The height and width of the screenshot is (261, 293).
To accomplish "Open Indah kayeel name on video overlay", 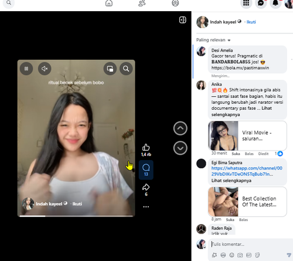I will pyautogui.click(x=49, y=204).
